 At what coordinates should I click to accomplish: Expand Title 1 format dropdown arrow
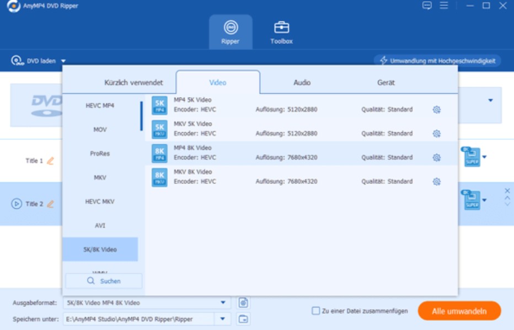(x=485, y=157)
